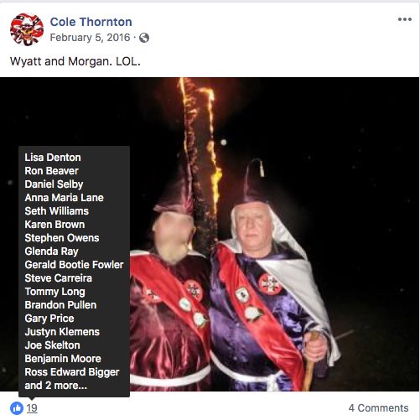
Task: Select Ron Beaver in likes list
Action: [51, 171]
